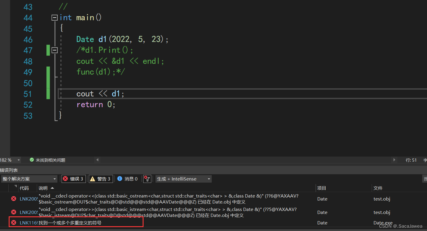Toggle the 错误 3 errors filter
The image size is (427, 231).
[x=74, y=179]
